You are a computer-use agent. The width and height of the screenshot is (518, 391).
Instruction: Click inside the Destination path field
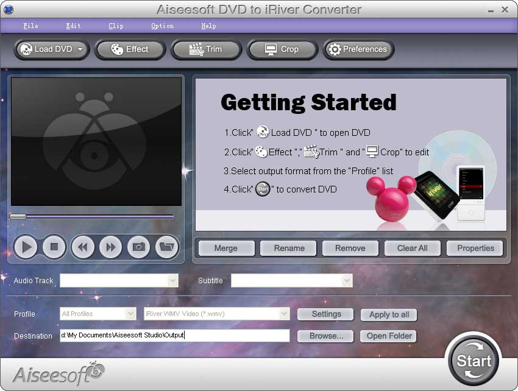[x=175, y=336]
